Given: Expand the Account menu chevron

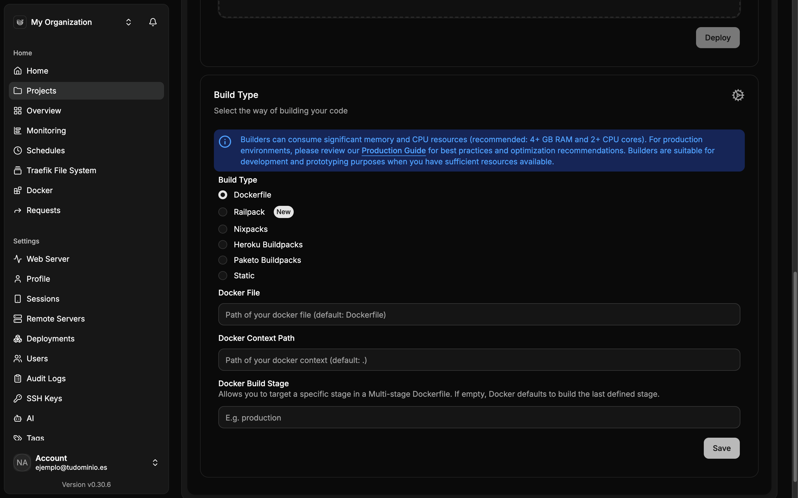Looking at the screenshot, I should [x=155, y=462].
